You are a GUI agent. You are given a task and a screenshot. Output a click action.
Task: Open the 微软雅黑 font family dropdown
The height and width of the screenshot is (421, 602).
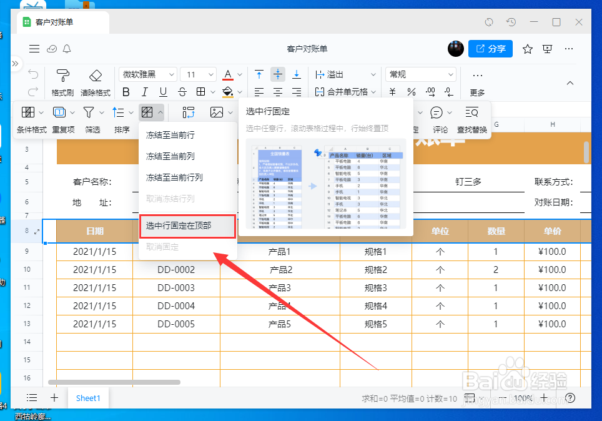coord(148,74)
